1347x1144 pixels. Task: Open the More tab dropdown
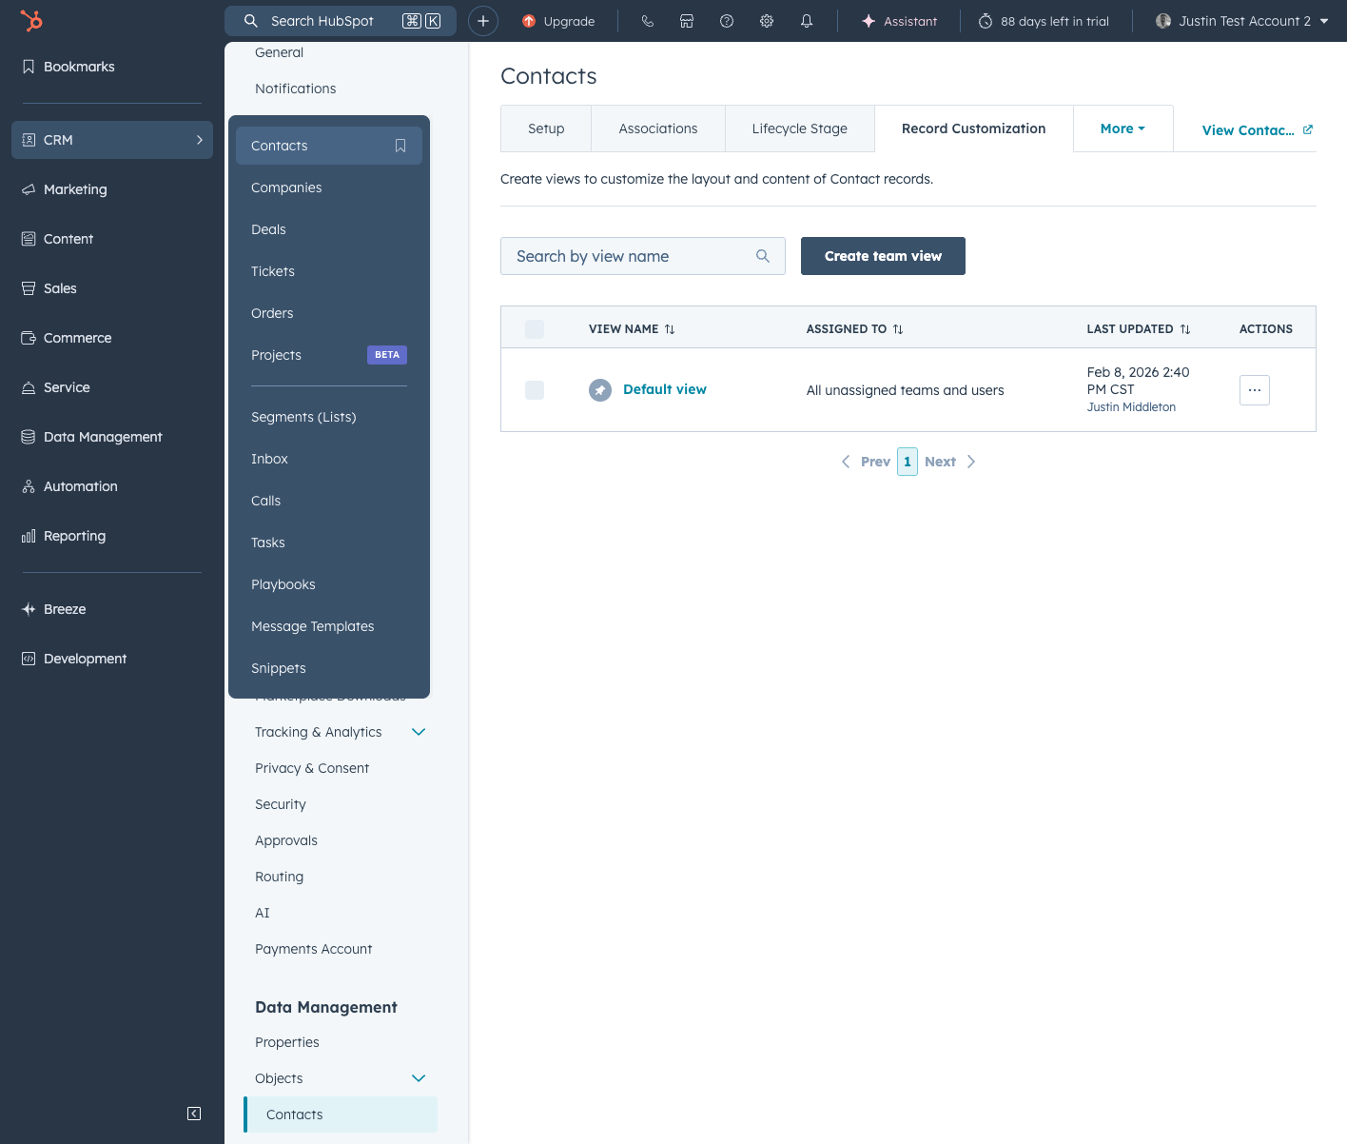click(1122, 128)
